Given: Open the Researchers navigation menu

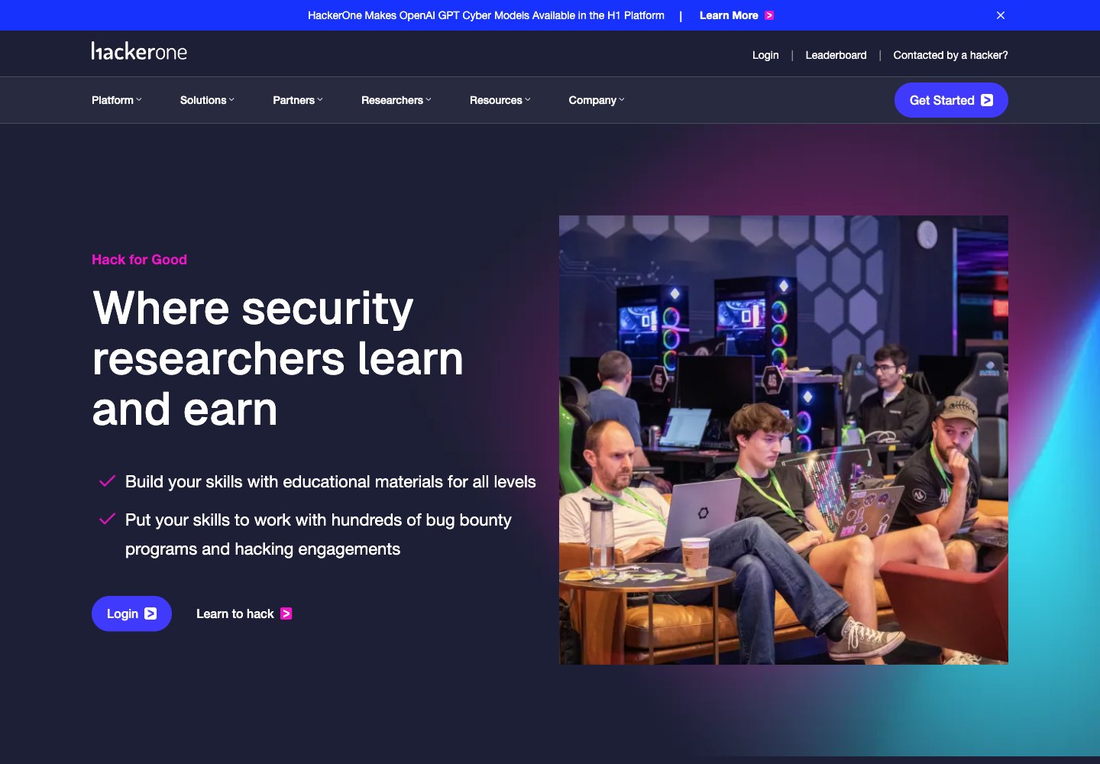Looking at the screenshot, I should click(396, 100).
